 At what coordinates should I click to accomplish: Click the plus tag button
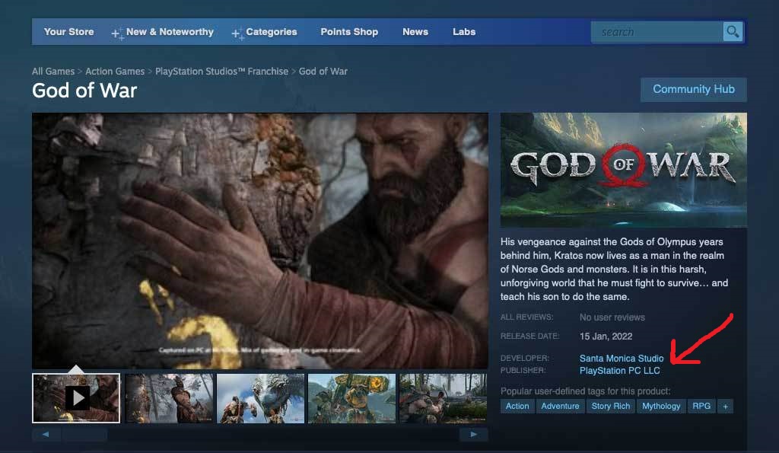725,407
